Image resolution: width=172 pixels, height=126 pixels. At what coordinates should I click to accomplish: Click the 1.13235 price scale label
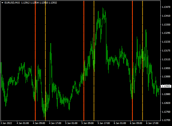(166, 42)
